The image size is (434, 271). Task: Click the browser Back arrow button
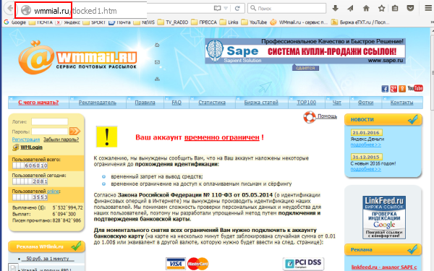point(9,8)
